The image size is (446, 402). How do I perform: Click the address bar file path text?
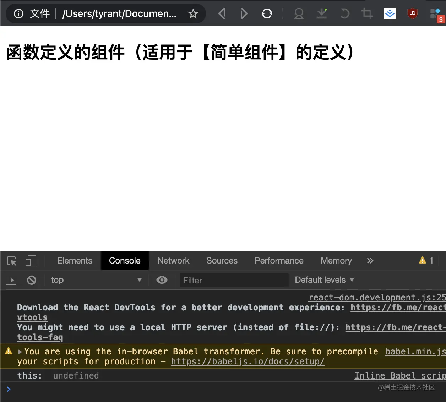point(119,14)
